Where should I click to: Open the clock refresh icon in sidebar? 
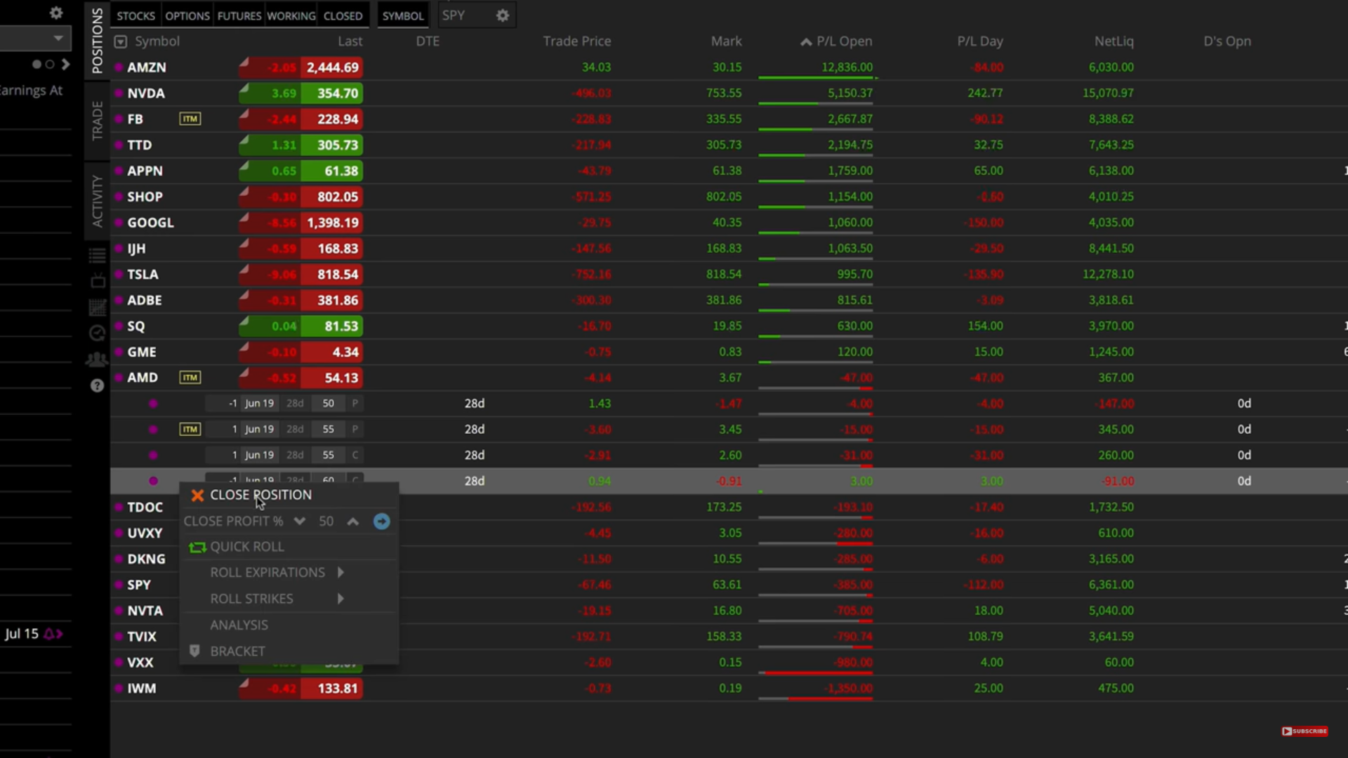click(97, 333)
